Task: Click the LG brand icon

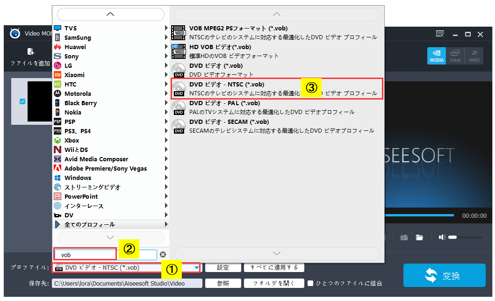Action: tap(57, 65)
